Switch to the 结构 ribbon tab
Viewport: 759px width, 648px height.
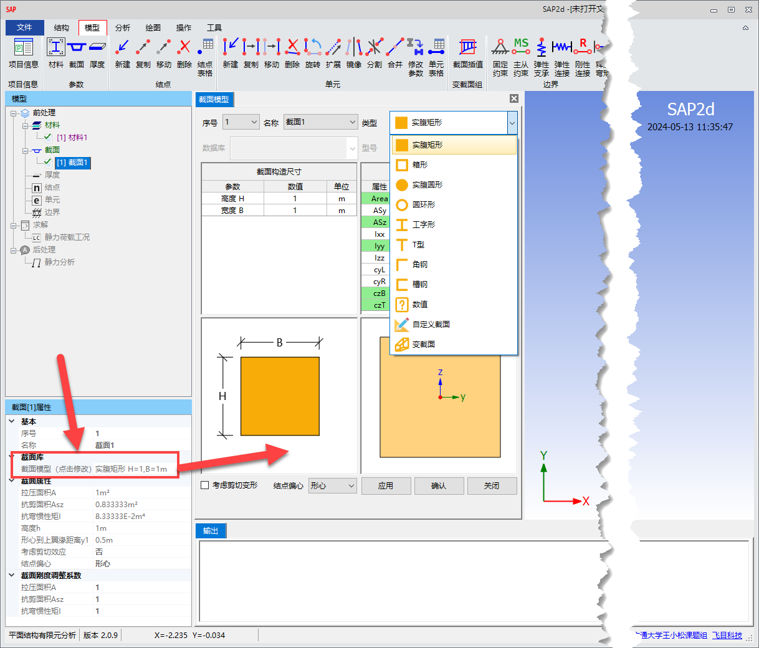pos(62,27)
